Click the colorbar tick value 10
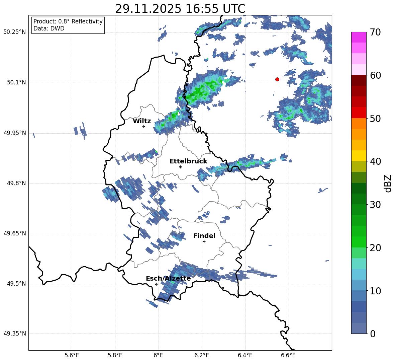Screen dimensions: 396x362 pyautogui.click(x=375, y=291)
